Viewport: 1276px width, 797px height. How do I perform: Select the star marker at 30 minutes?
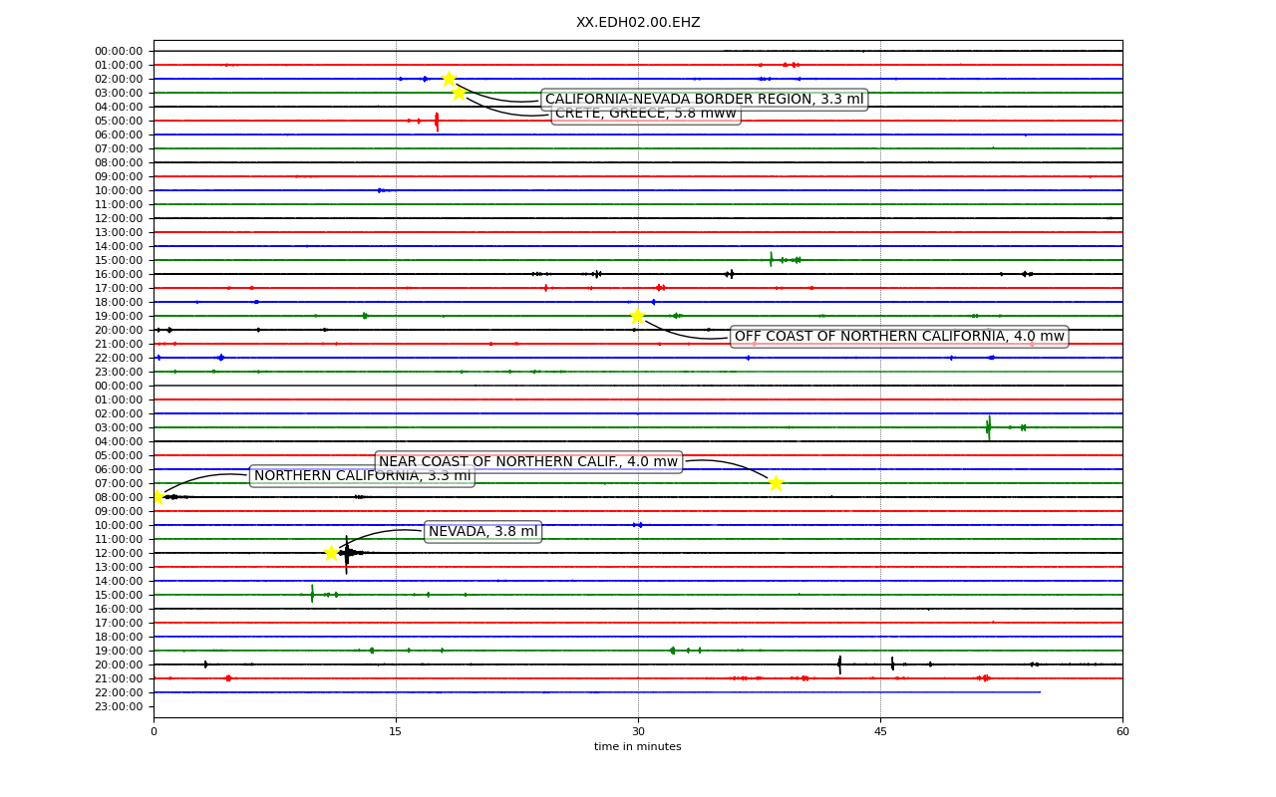coord(637,316)
